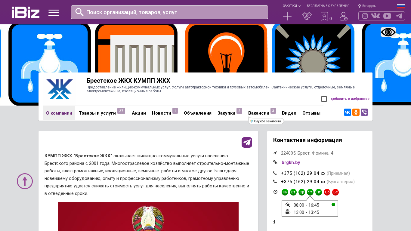411x231 pixels.
Task: Open the 'Вакансии' tab
Action: (x=258, y=113)
